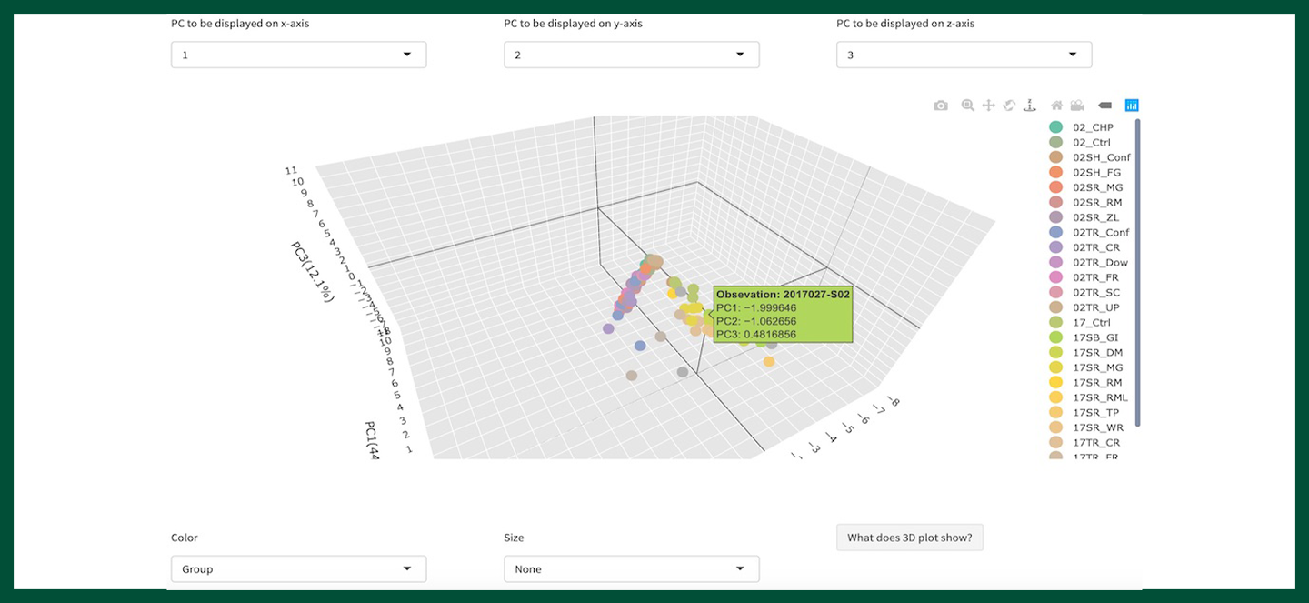
Task: Click the 'Color' label above Group dropdown
Action: point(185,538)
